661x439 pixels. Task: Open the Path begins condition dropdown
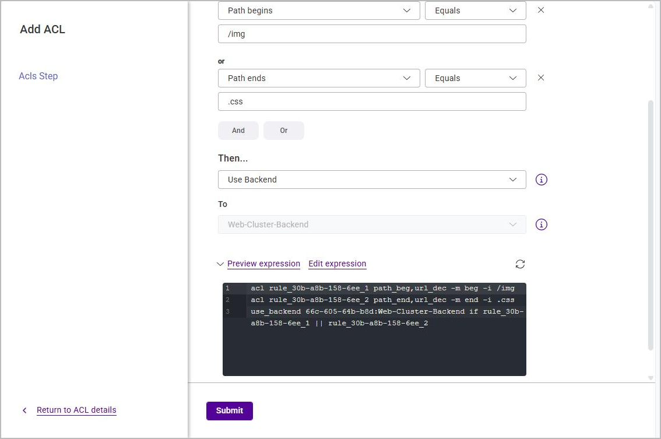pyautogui.click(x=319, y=10)
